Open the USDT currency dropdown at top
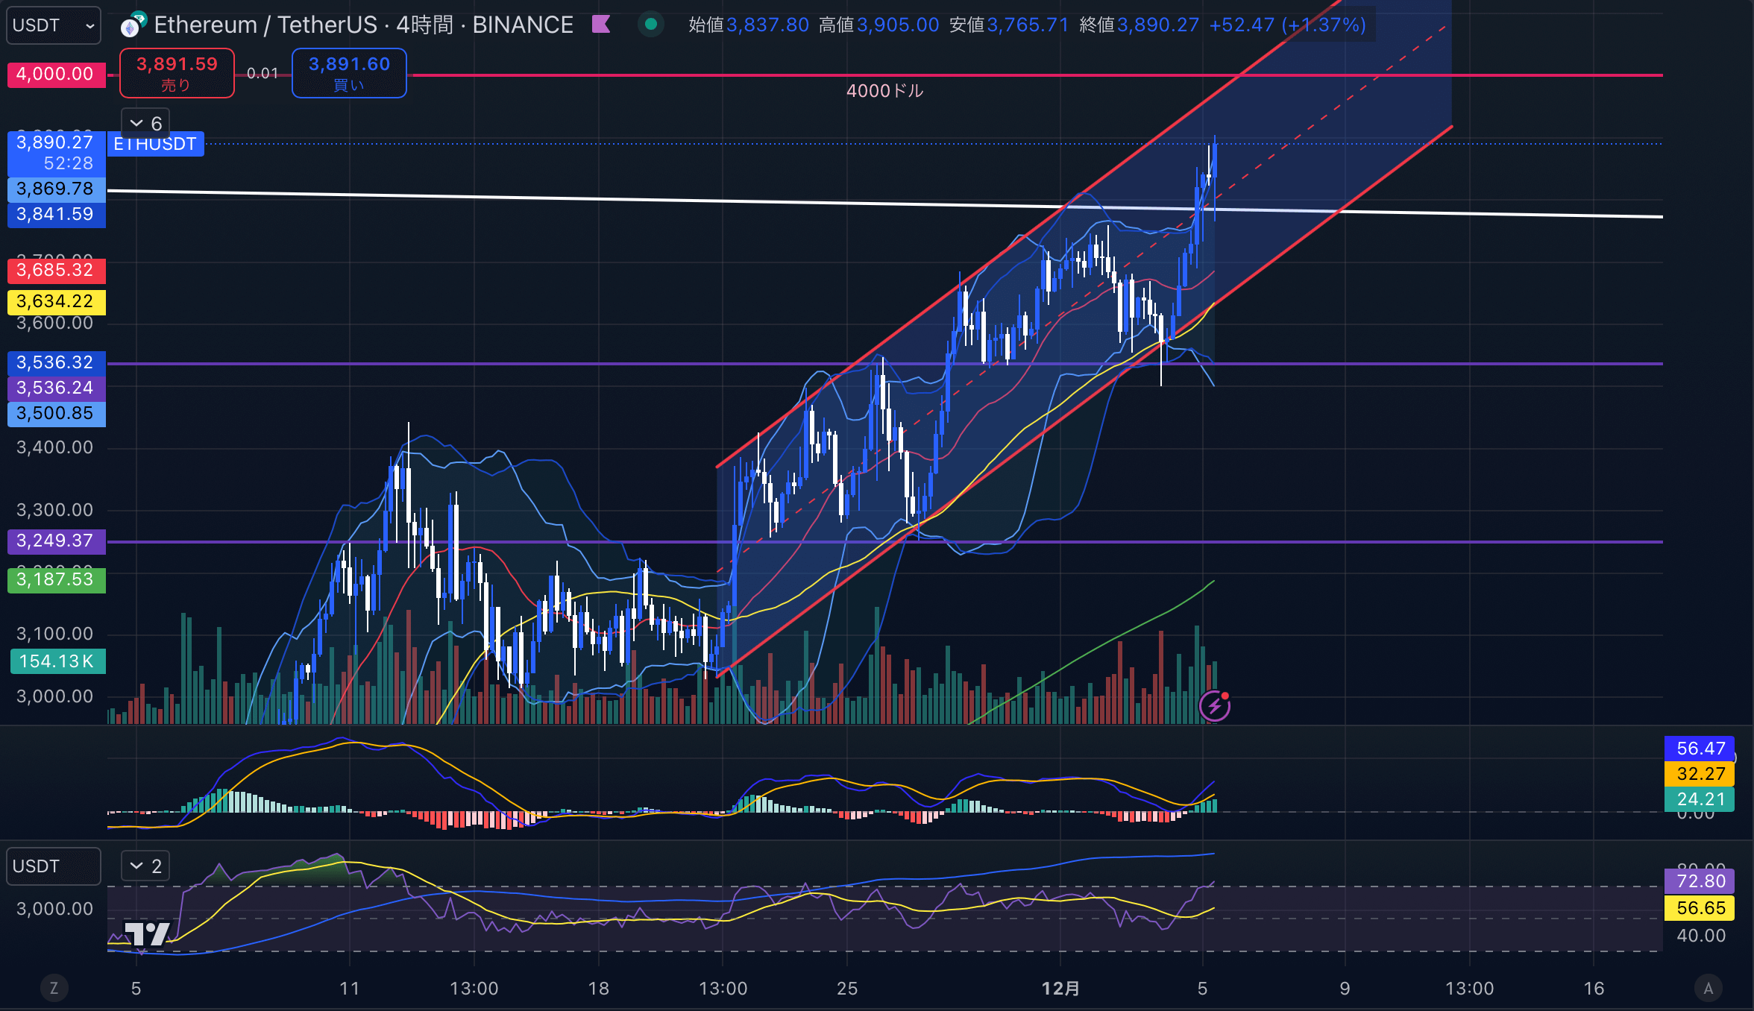This screenshot has width=1754, height=1011. (x=54, y=25)
